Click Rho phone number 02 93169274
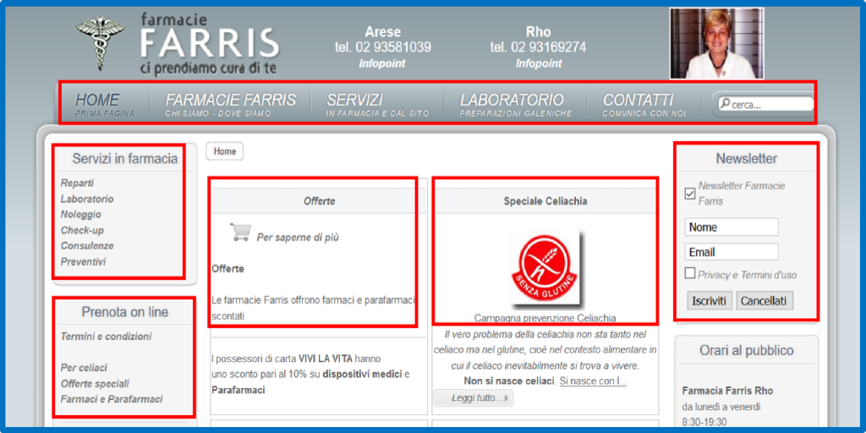This screenshot has width=866, height=433. tap(539, 47)
